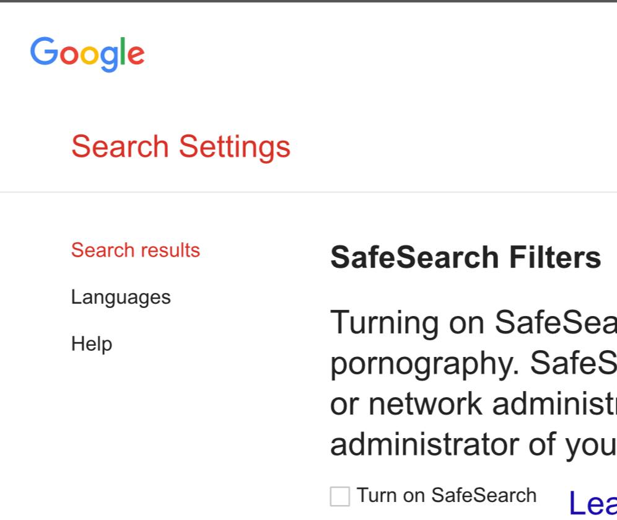Click the SafeSearch Filters heading
The image size is (617, 520).
tap(465, 257)
